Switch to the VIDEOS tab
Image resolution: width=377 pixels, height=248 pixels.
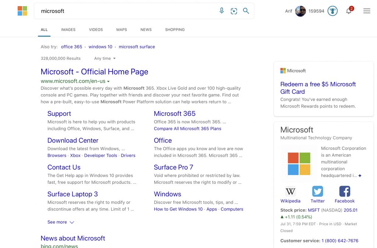(96, 30)
